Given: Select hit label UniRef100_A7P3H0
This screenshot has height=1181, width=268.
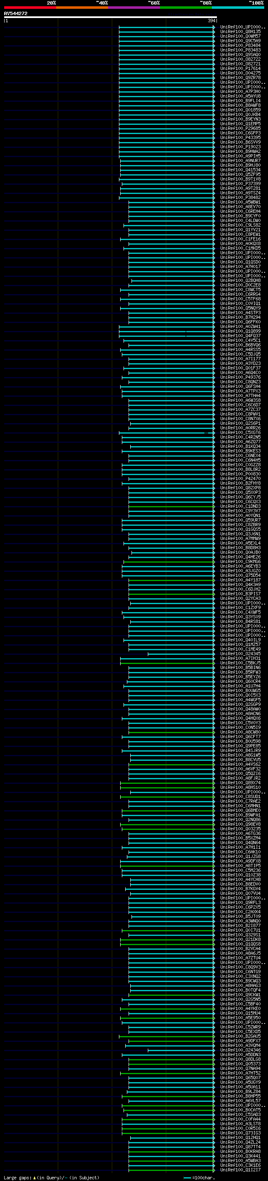Looking at the screenshot, I should point(240,92).
